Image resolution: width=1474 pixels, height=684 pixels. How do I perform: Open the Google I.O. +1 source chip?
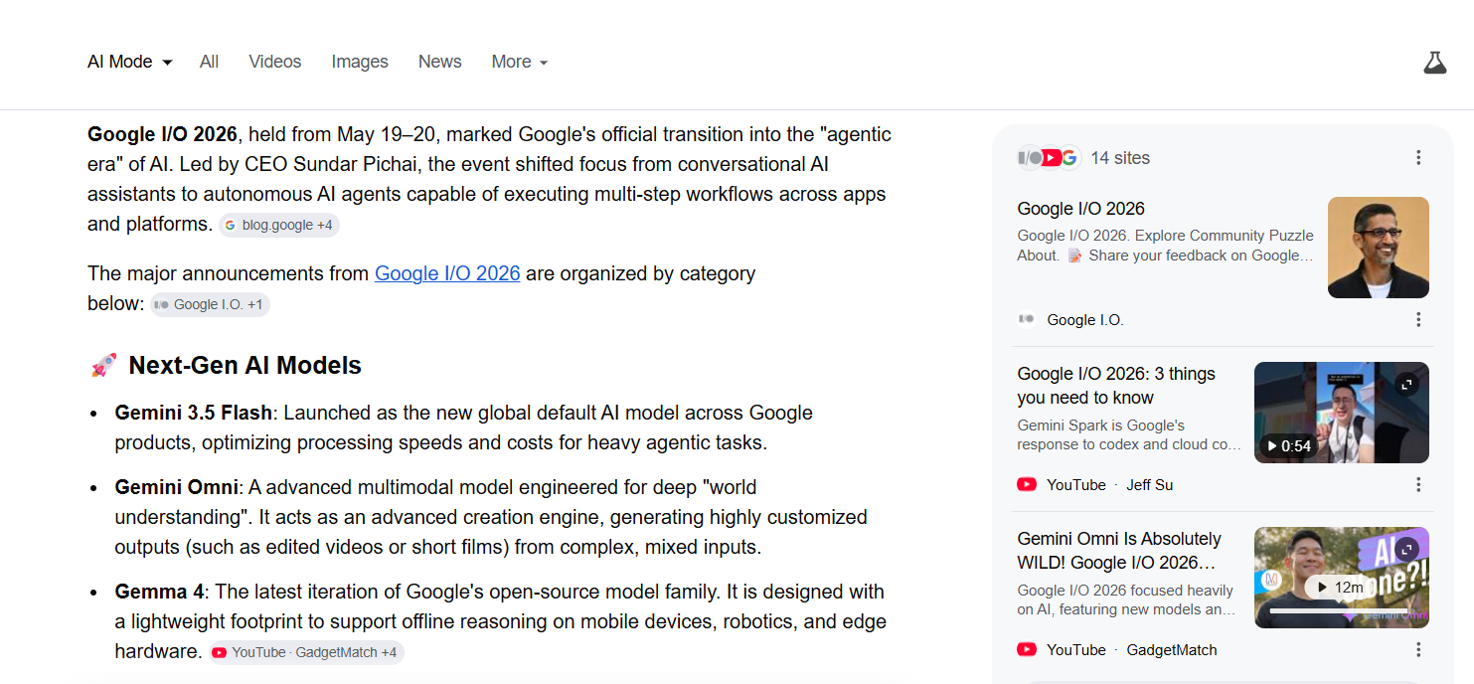coord(210,304)
